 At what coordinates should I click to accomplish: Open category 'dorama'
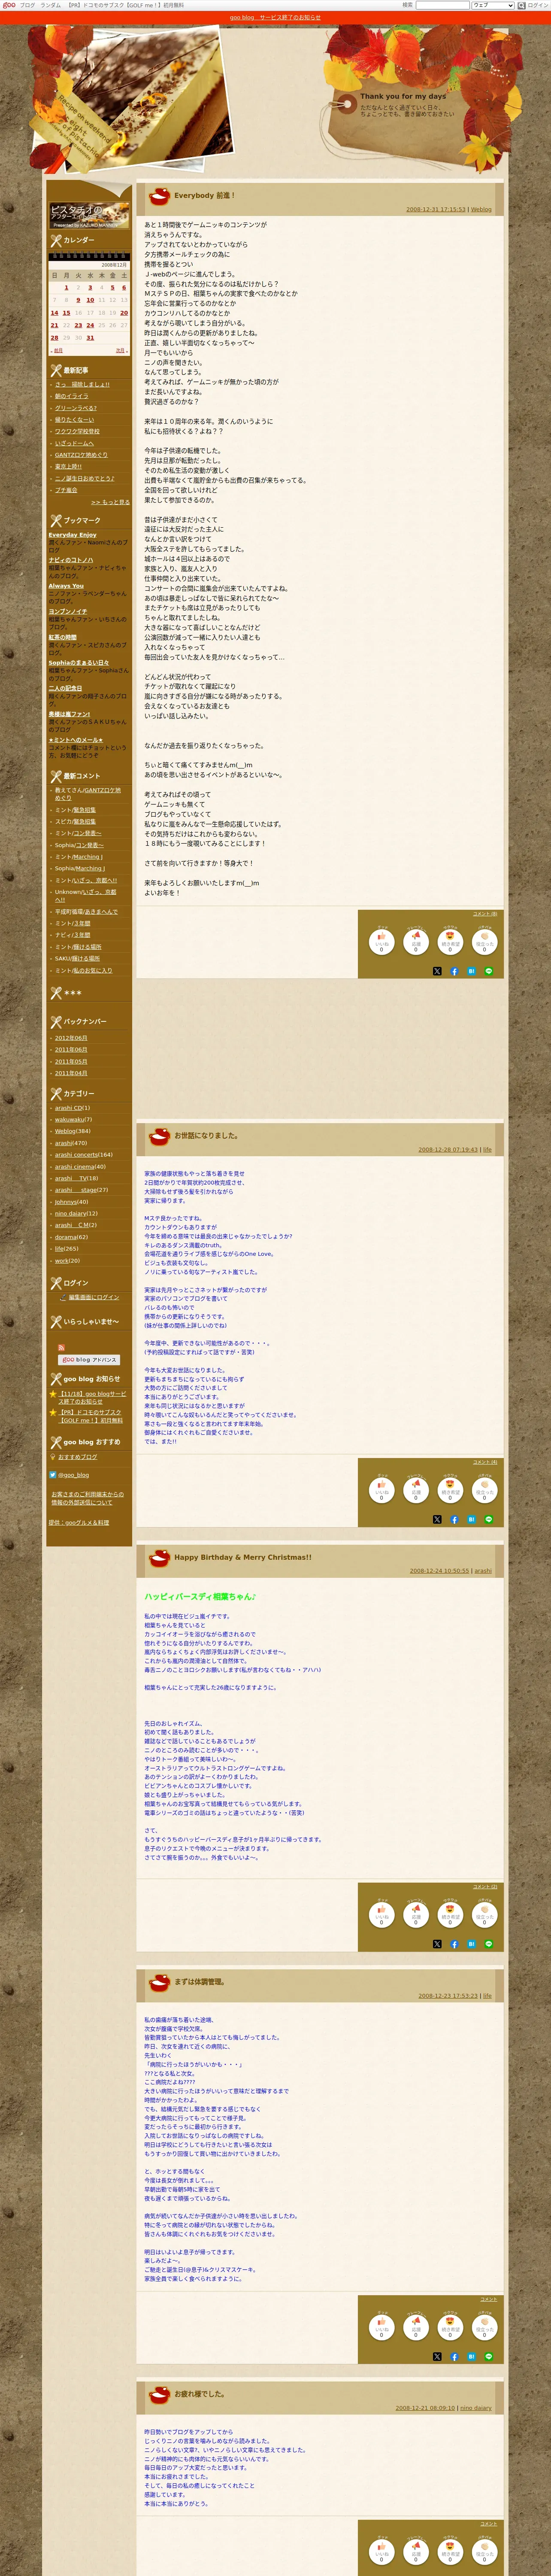click(x=66, y=1236)
